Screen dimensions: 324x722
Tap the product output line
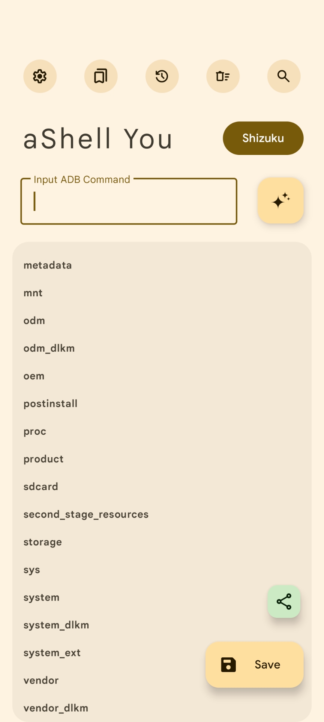pyautogui.click(x=43, y=459)
